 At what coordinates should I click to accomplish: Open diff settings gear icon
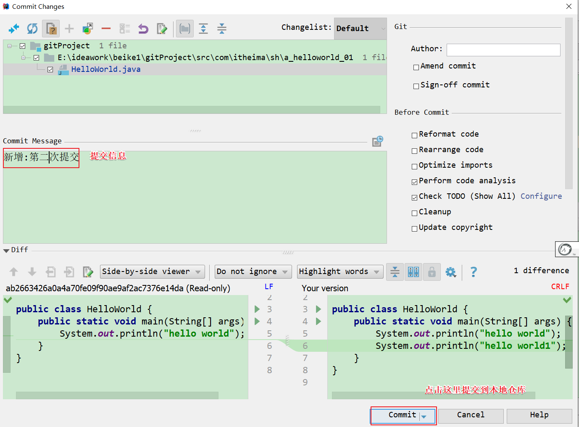450,272
